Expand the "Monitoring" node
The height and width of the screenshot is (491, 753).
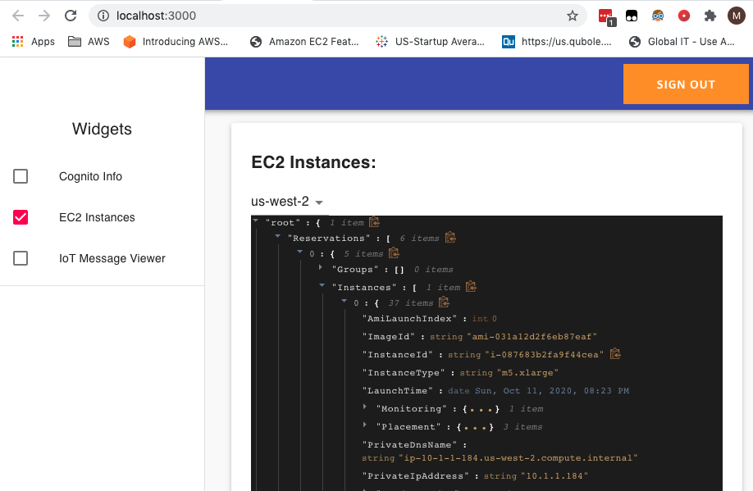pyautogui.click(x=365, y=407)
